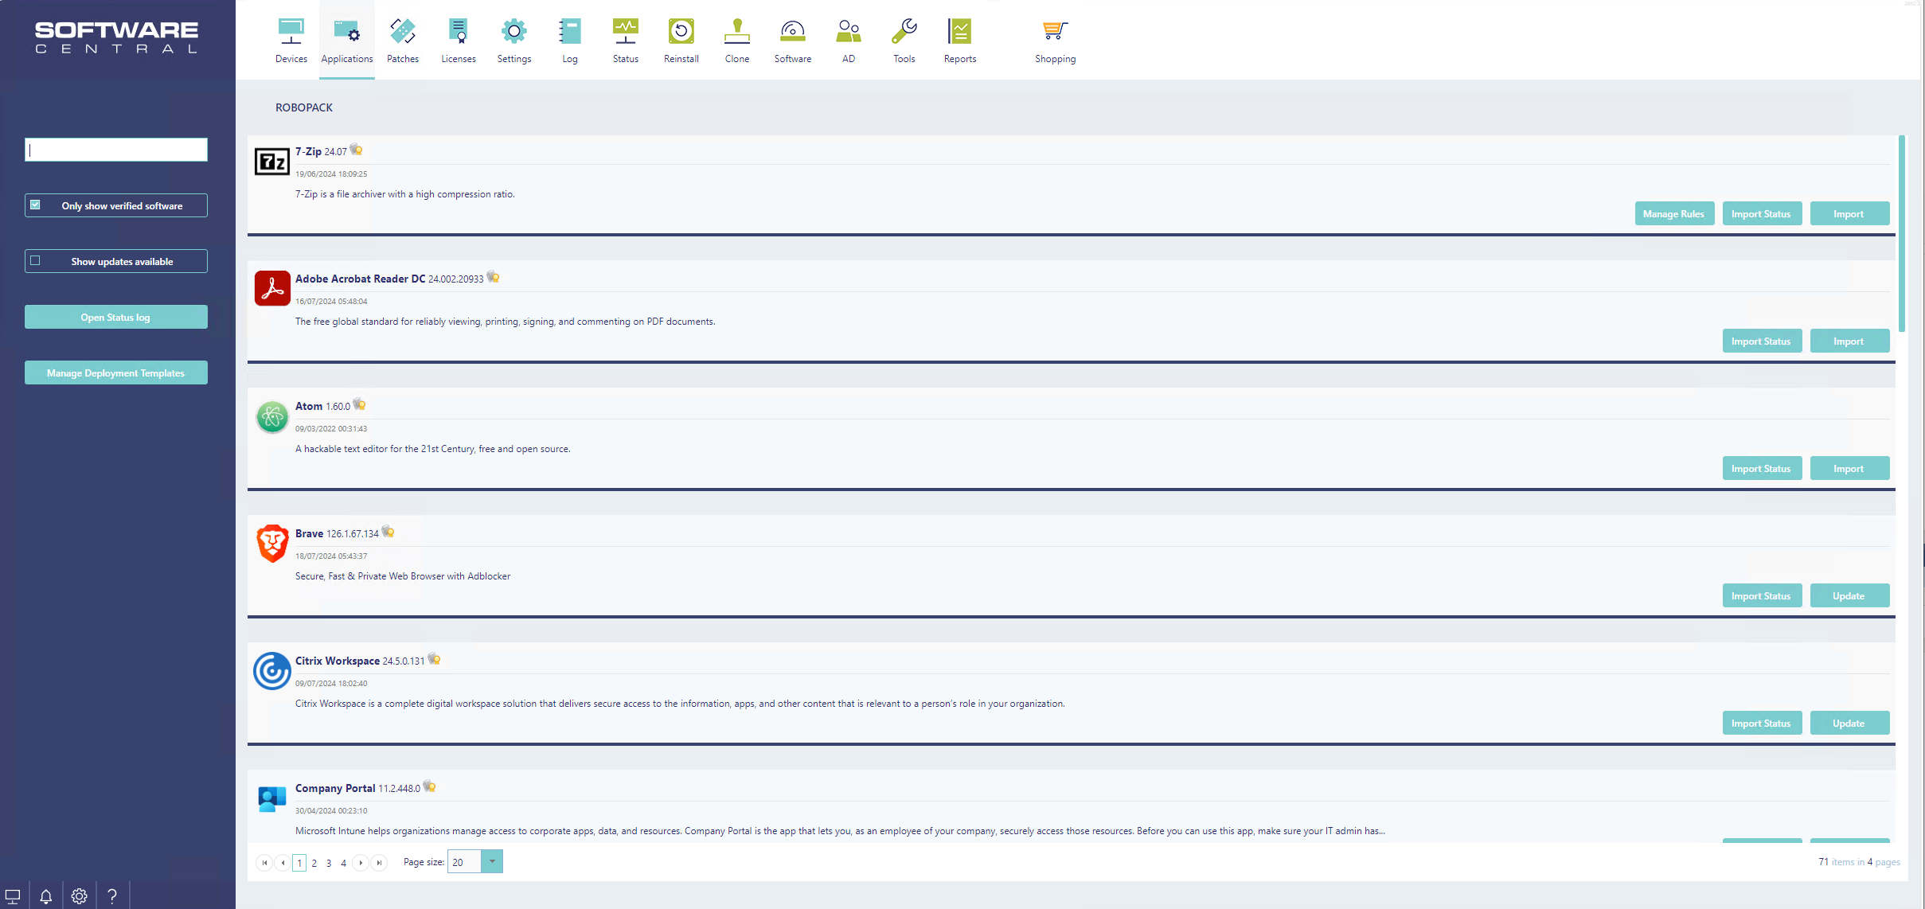Click current page number 1

[x=299, y=863]
